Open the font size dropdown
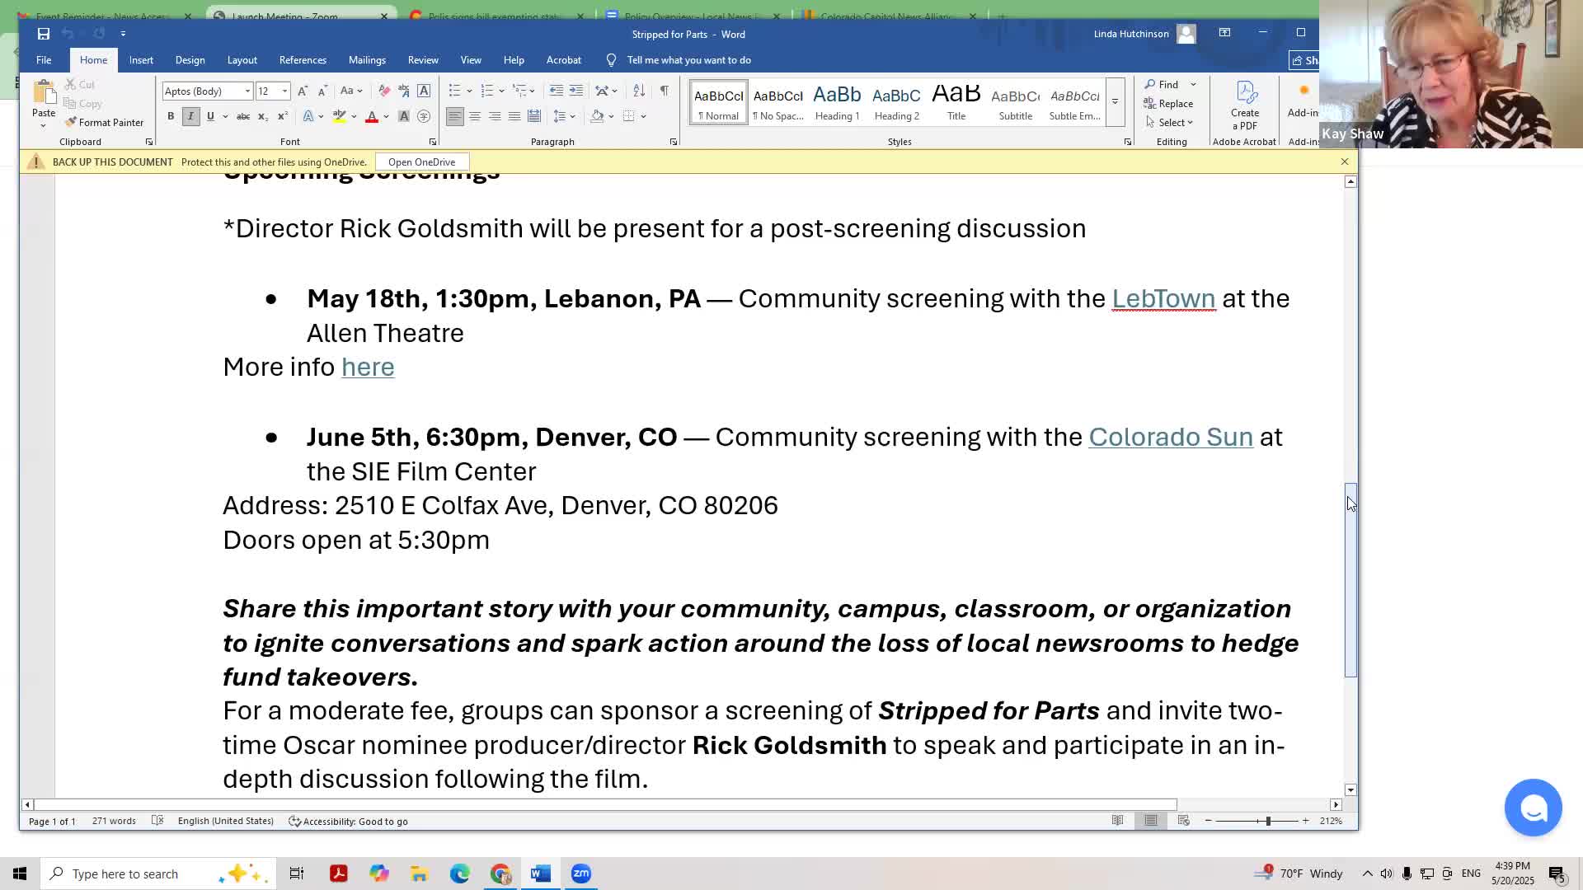1583x890 pixels. coord(285,91)
